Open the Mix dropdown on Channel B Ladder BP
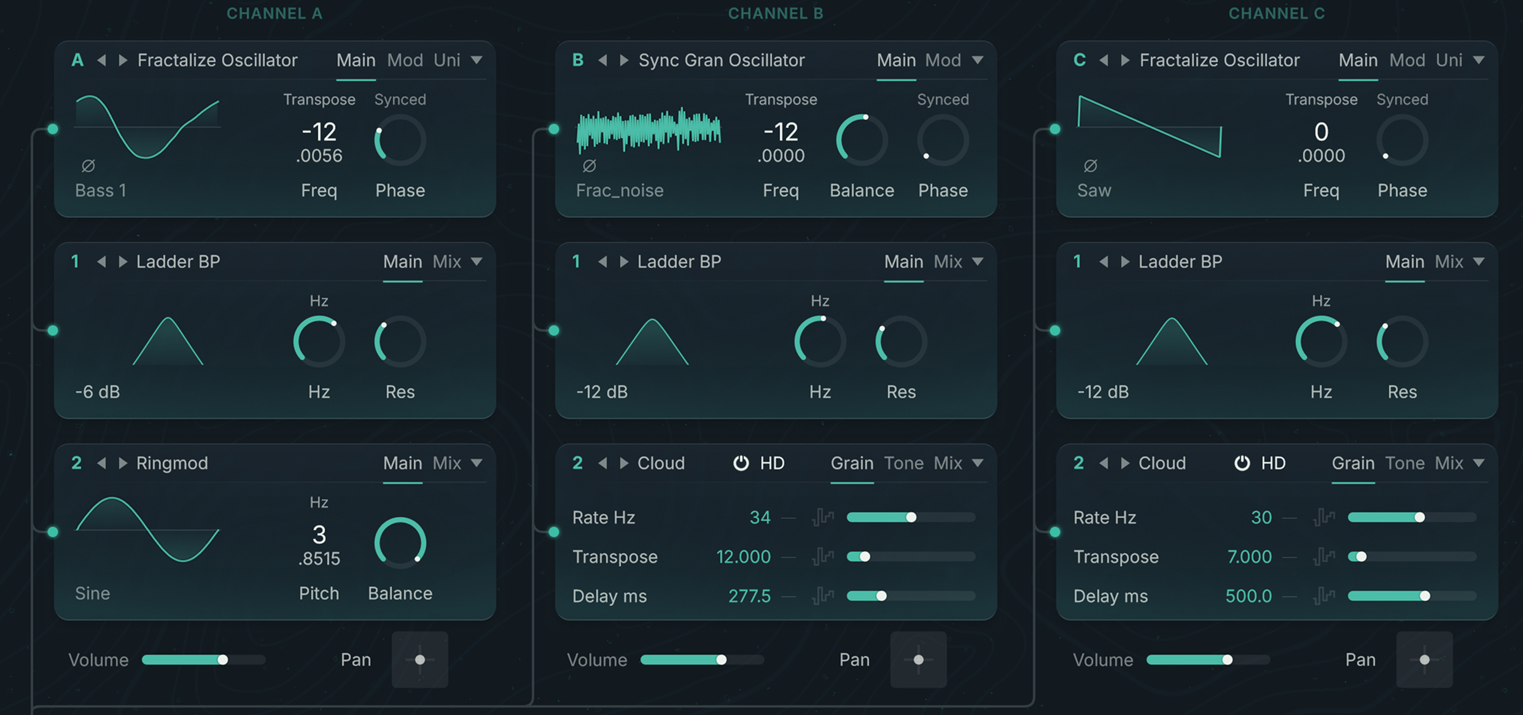The image size is (1523, 715). [x=978, y=262]
